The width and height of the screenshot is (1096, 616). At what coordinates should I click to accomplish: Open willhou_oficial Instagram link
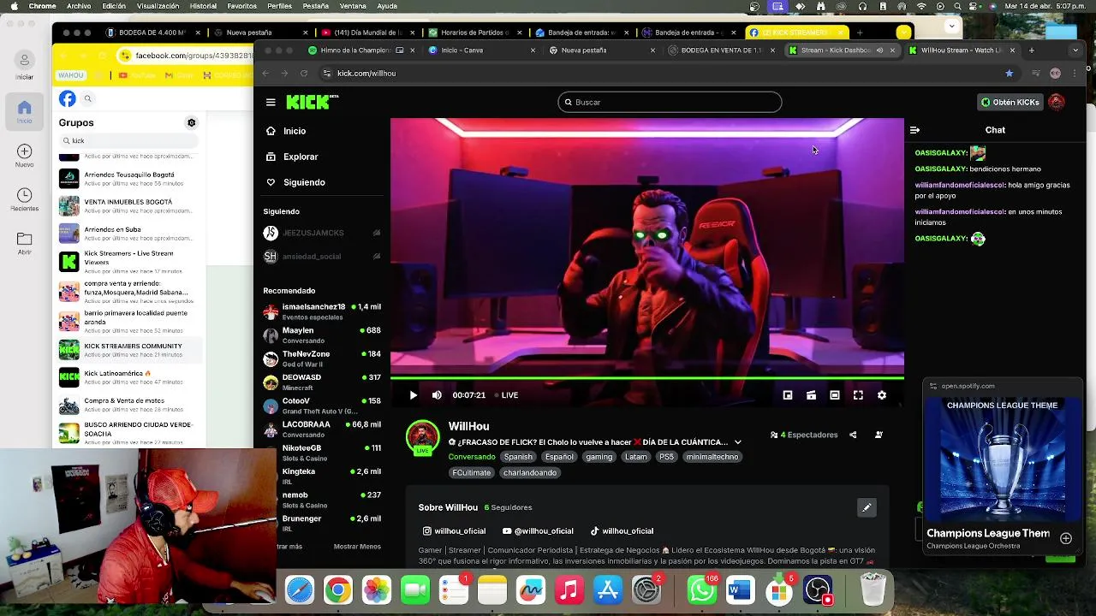pos(454,531)
